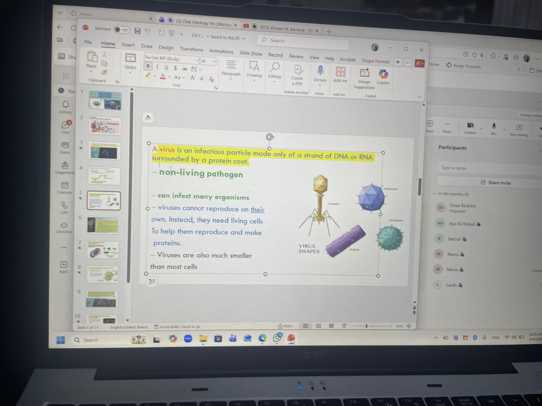Adjust the zoom slider in status bar

pos(367,326)
